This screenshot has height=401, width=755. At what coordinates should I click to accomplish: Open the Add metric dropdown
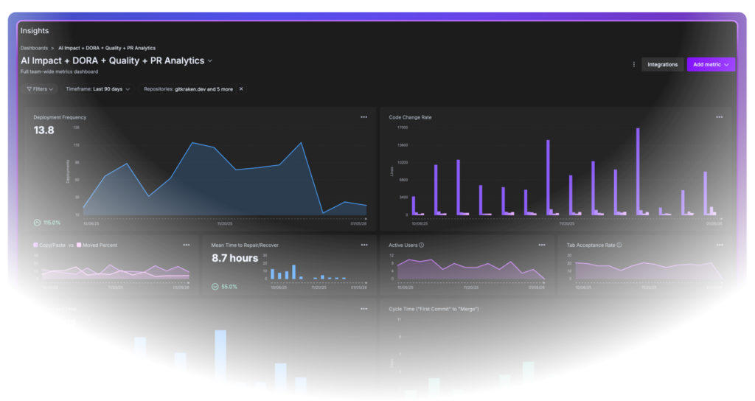pyautogui.click(x=711, y=65)
